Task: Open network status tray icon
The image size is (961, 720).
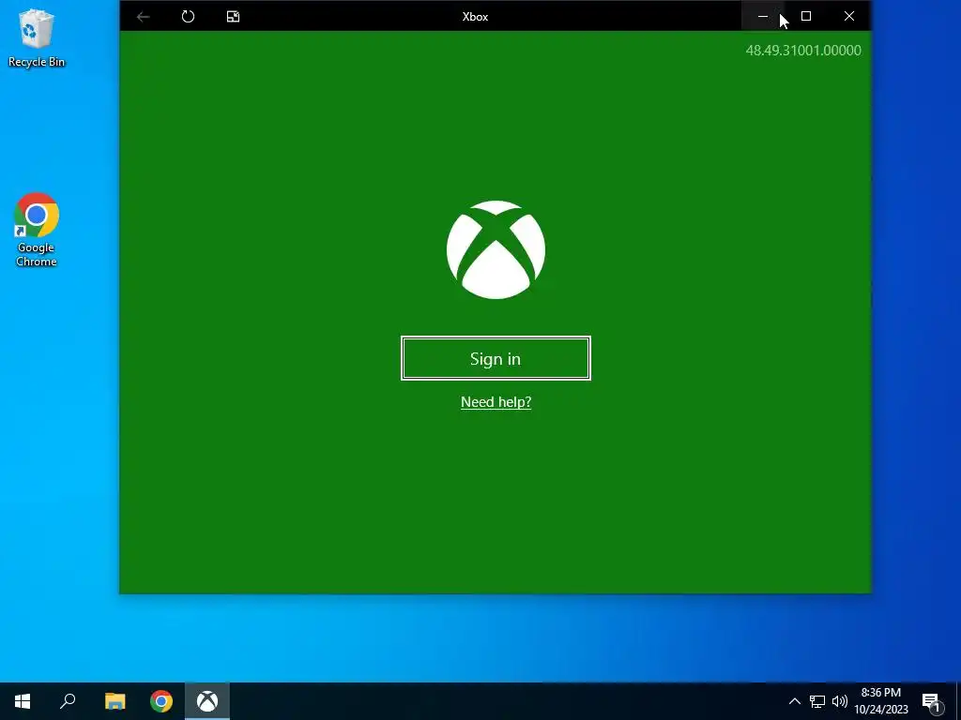Action: 817,701
